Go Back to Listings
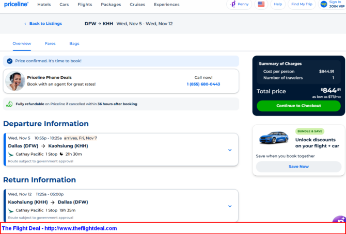346x234 pixels. [45, 24]
